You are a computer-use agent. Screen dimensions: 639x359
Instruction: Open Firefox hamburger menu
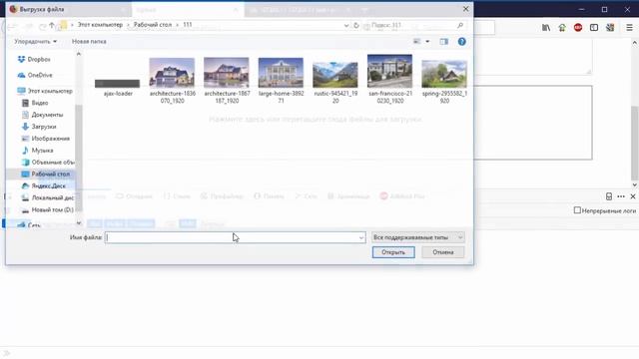tap(629, 28)
